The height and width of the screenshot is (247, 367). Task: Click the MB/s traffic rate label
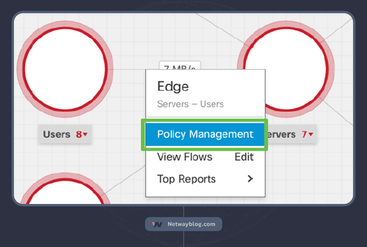(180, 66)
